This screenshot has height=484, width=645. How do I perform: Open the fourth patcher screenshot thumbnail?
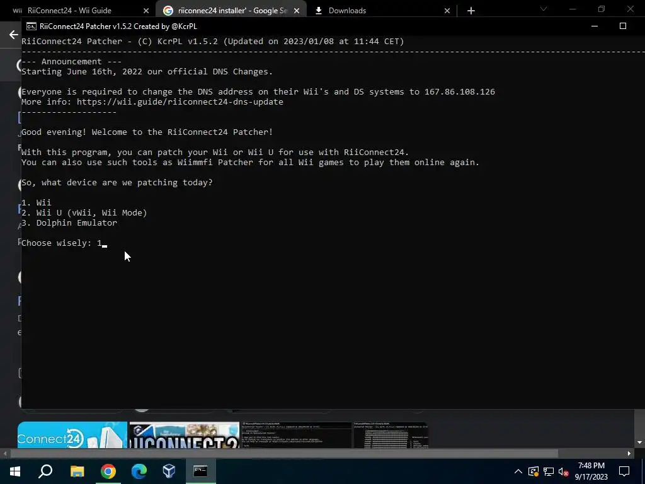pos(391,435)
